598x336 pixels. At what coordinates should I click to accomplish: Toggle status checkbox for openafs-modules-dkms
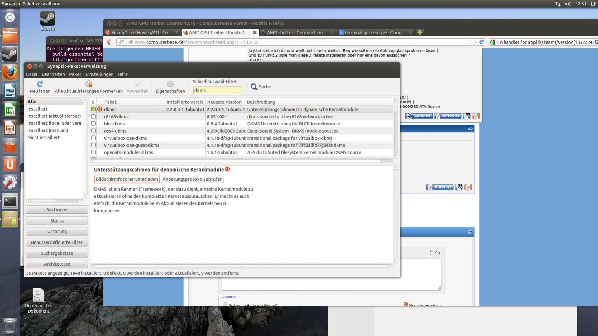pyautogui.click(x=93, y=152)
